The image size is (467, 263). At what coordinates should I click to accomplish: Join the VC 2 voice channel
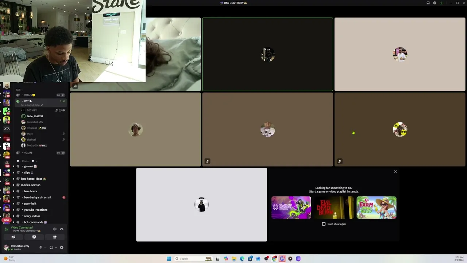40,153
